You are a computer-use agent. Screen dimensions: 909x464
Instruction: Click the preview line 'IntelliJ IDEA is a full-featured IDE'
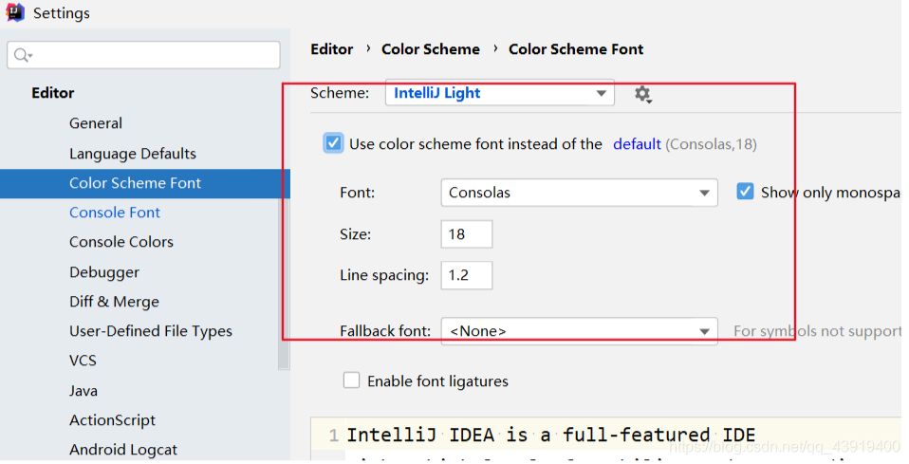click(x=550, y=435)
